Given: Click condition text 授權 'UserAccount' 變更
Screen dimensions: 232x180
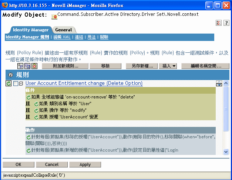Looking at the screenshot, I should pyautogui.click(x=68, y=117).
